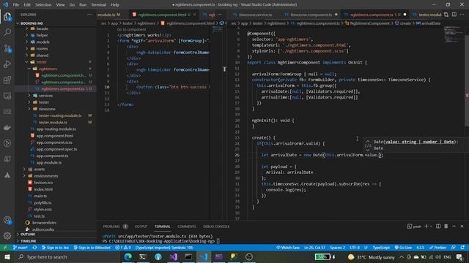Open the Windows Start menu
The width and height of the screenshot is (469, 263).
point(7,256)
